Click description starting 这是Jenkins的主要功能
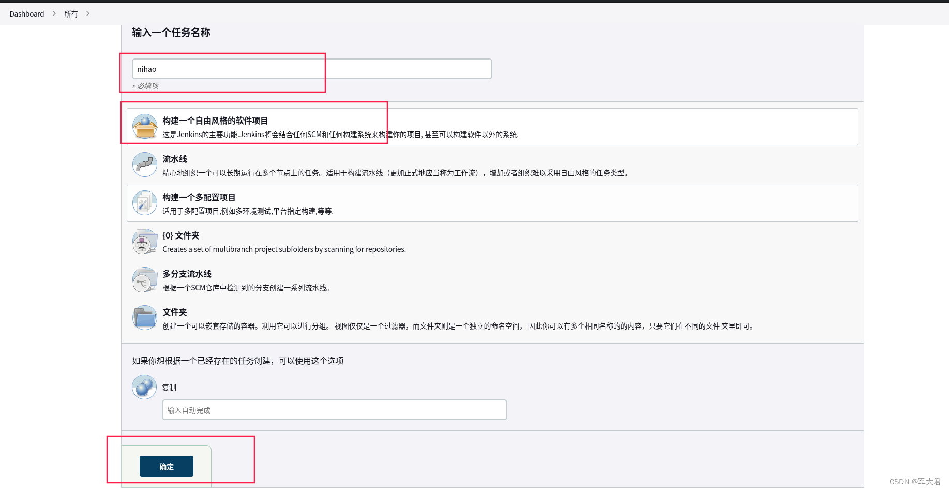949x490 pixels. tap(340, 135)
